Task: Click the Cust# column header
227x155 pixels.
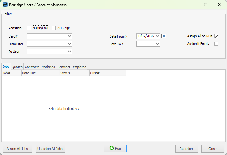Action: (108, 73)
